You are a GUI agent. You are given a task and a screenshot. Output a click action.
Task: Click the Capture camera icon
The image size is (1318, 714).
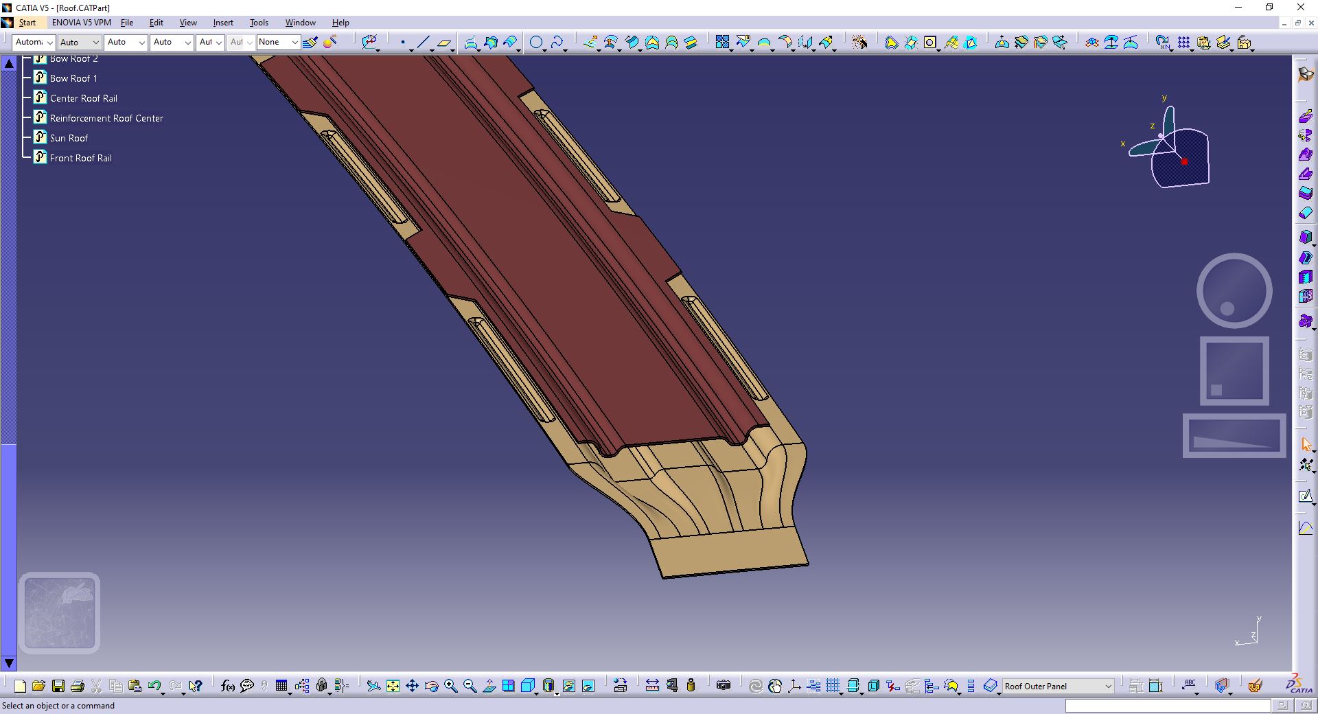723,685
